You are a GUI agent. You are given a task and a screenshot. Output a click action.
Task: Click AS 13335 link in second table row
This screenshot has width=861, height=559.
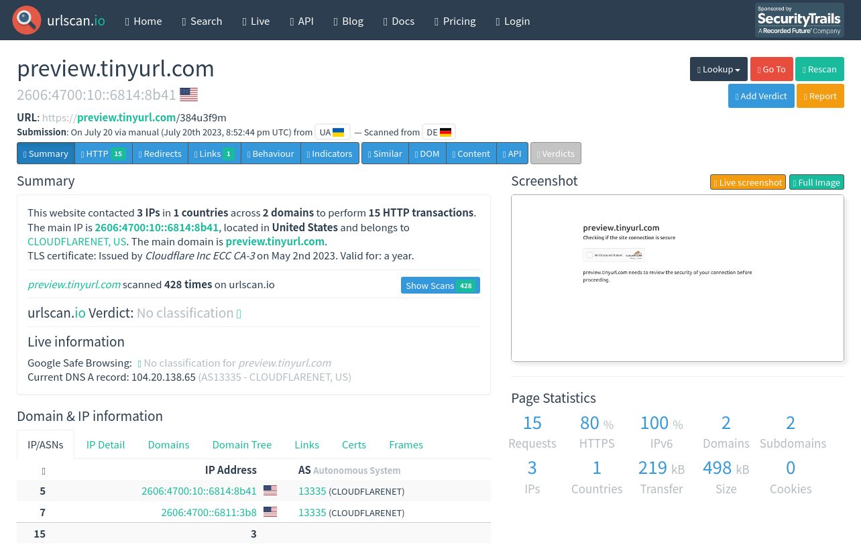(x=312, y=512)
